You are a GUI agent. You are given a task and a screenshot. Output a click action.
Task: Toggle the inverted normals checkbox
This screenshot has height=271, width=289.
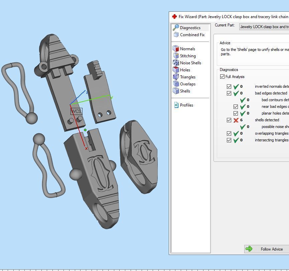click(x=229, y=86)
